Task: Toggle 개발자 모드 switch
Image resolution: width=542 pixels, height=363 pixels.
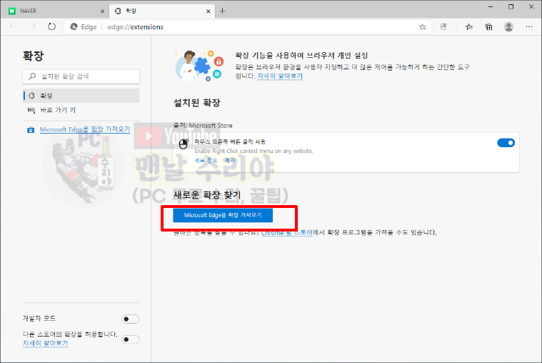Action: [130, 319]
